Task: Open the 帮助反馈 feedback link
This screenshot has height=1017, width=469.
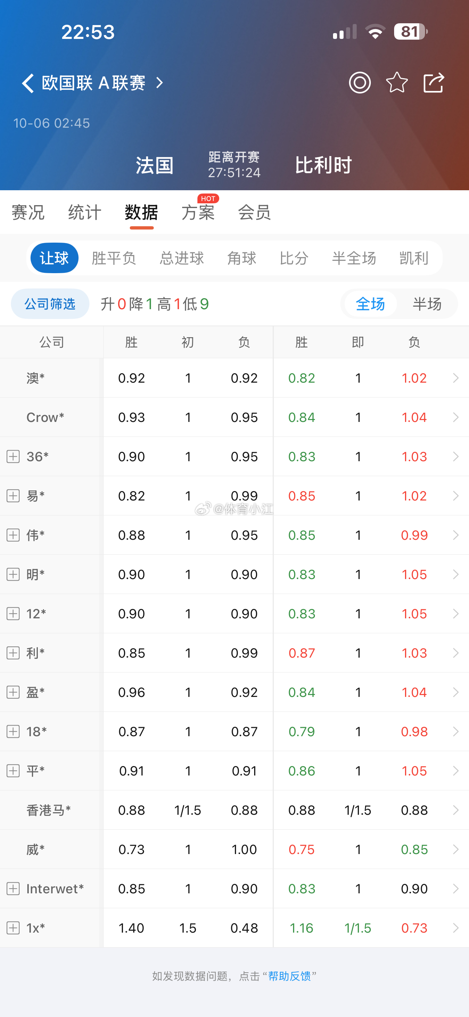Action: tap(289, 976)
